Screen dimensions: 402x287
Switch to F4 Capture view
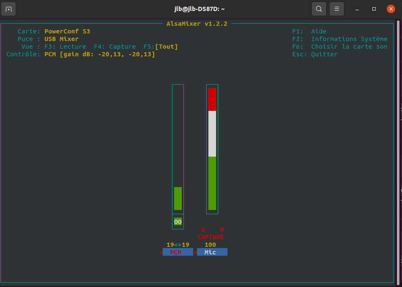point(115,47)
